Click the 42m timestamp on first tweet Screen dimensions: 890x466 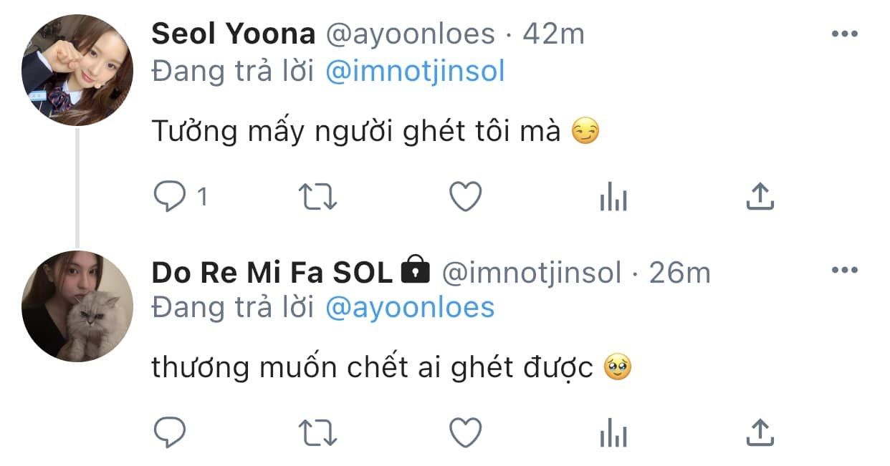pyautogui.click(x=553, y=34)
